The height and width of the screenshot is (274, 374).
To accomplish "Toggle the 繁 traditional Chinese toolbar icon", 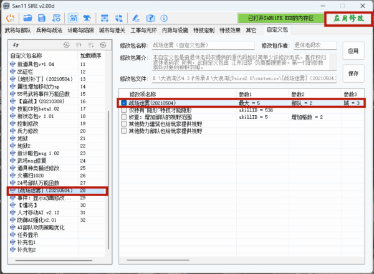I will click(87, 17).
